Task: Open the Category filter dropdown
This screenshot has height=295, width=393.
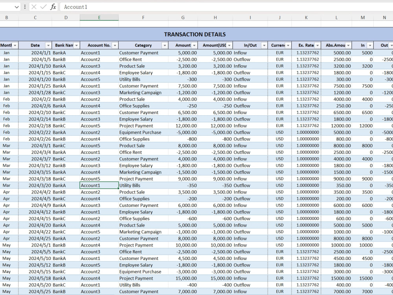Action: tap(165, 45)
